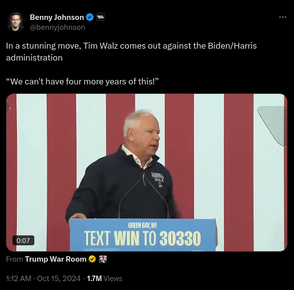Click the affiliate badge beside Benny Johnson's name

click(x=100, y=17)
